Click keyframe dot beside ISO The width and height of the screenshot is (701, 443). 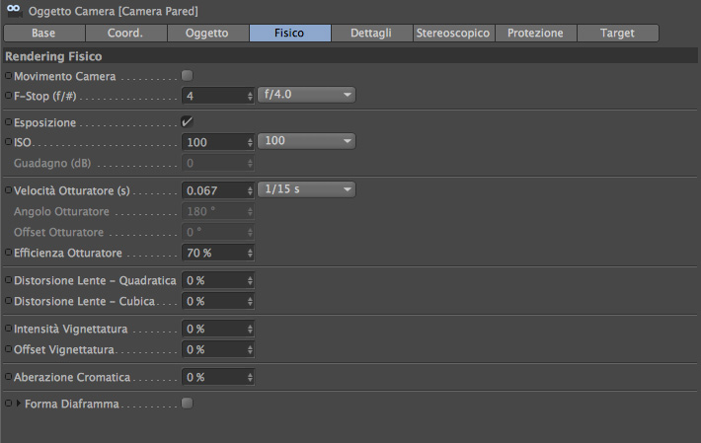pyautogui.click(x=9, y=142)
